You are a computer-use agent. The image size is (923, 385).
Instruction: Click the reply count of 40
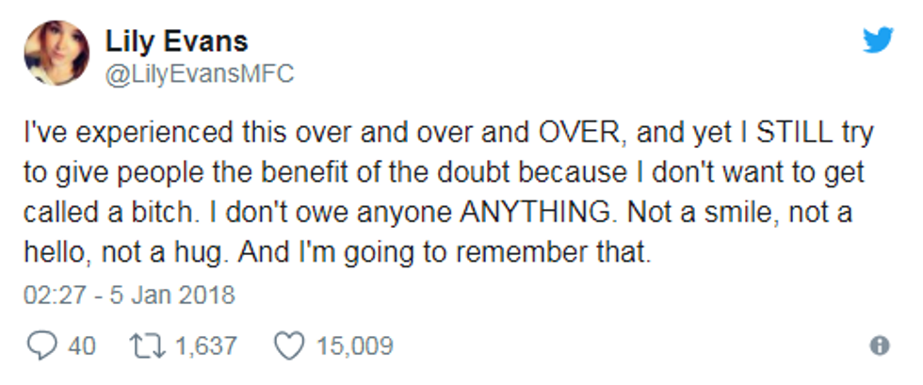pyautogui.click(x=82, y=345)
